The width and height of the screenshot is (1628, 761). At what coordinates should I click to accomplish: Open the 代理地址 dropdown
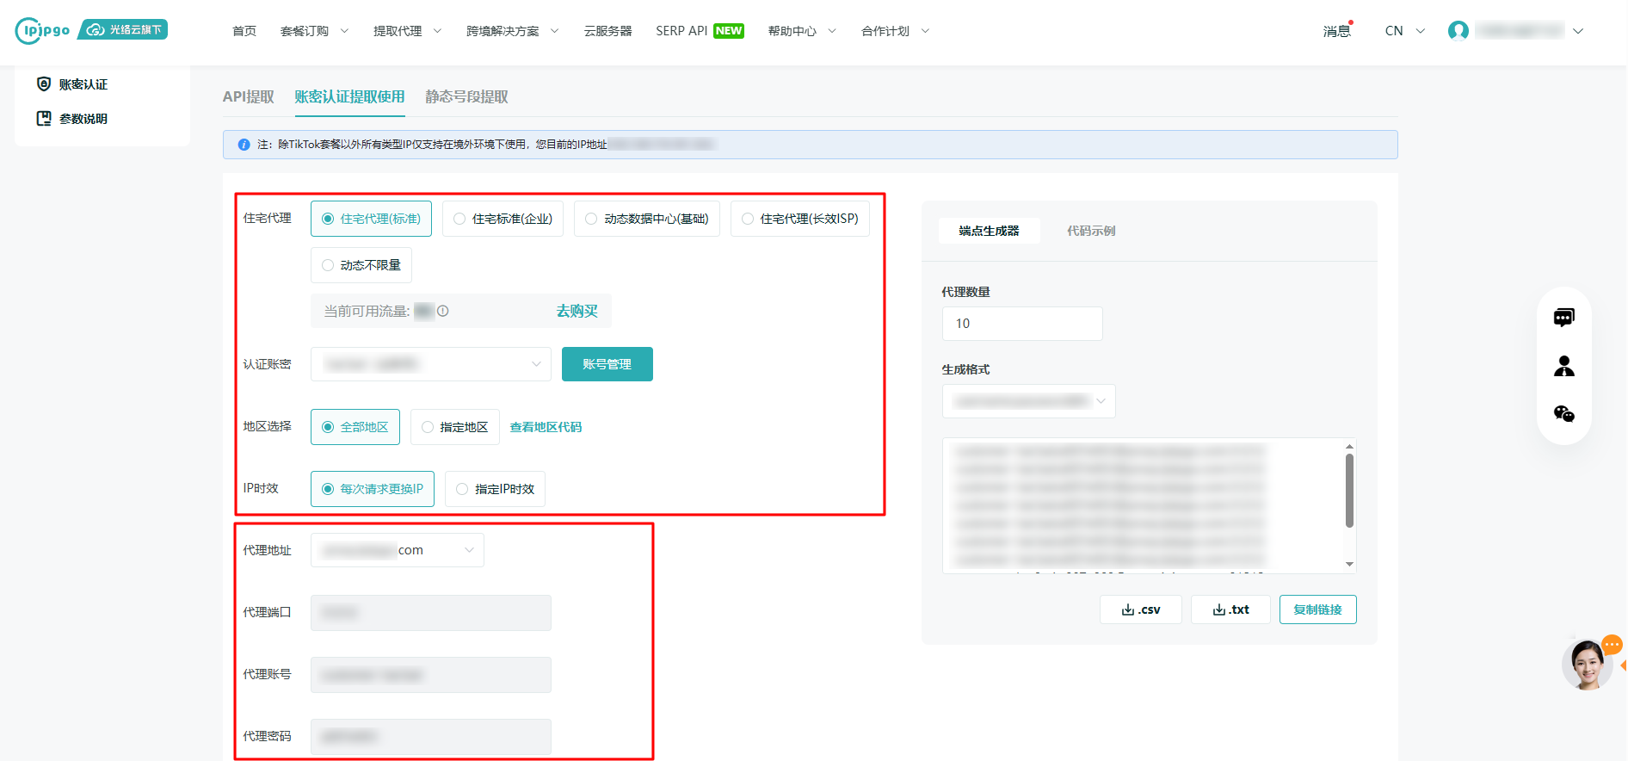tap(397, 550)
